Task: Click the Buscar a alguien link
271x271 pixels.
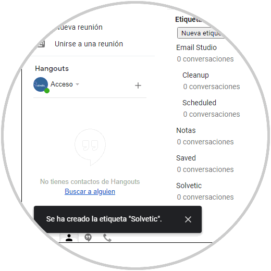Action: tap(90, 191)
